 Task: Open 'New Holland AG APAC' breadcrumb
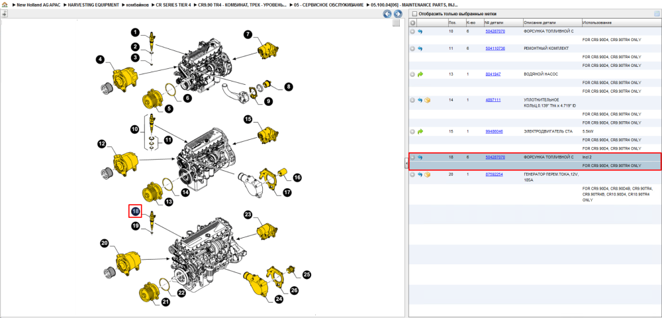click(x=38, y=5)
